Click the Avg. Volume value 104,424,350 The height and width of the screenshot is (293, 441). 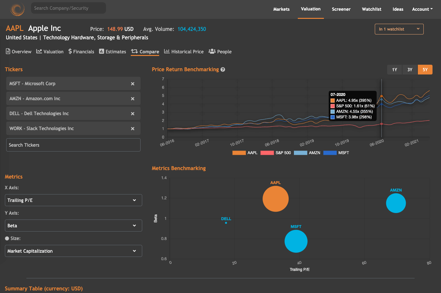(192, 29)
